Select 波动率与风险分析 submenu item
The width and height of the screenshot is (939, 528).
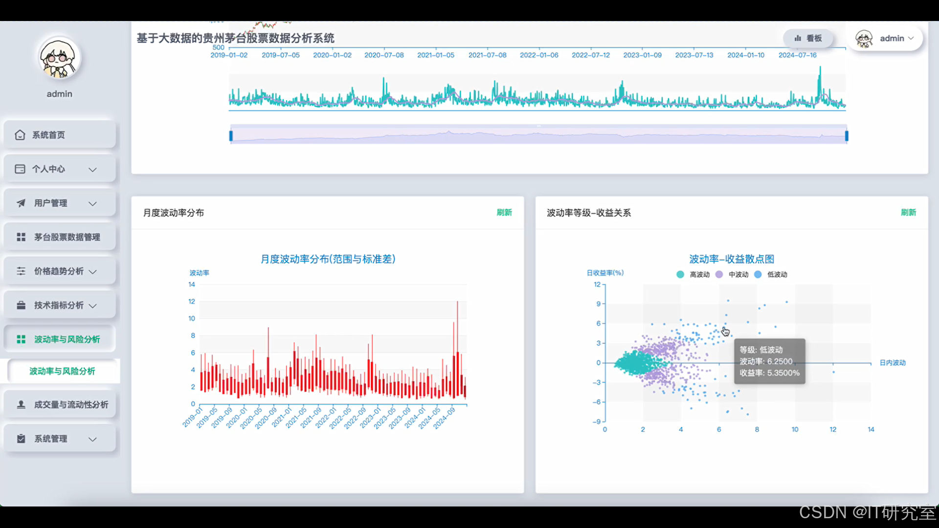point(63,371)
